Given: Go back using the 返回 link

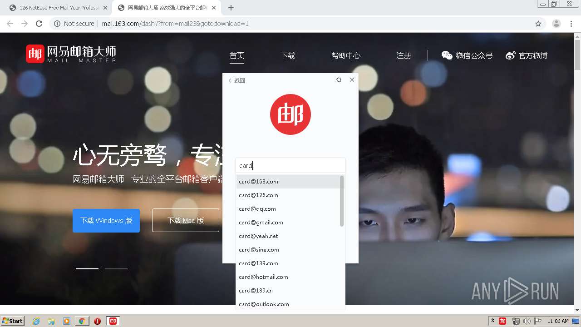Looking at the screenshot, I should click(236, 80).
